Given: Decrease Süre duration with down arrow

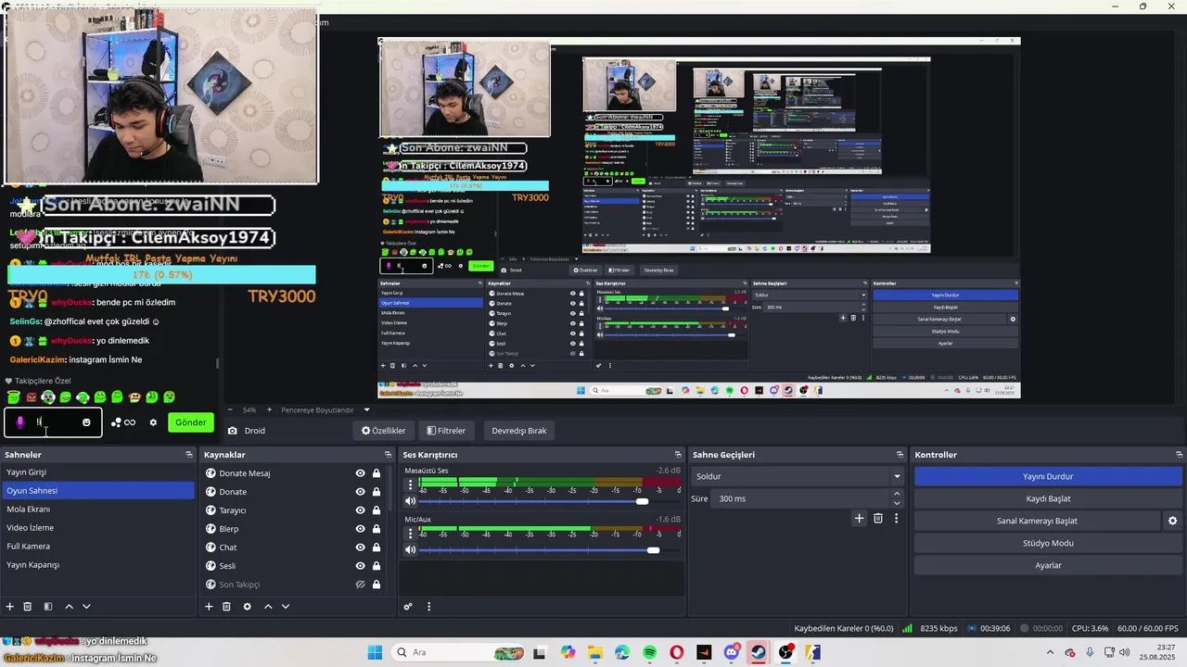Looking at the screenshot, I should tap(897, 503).
